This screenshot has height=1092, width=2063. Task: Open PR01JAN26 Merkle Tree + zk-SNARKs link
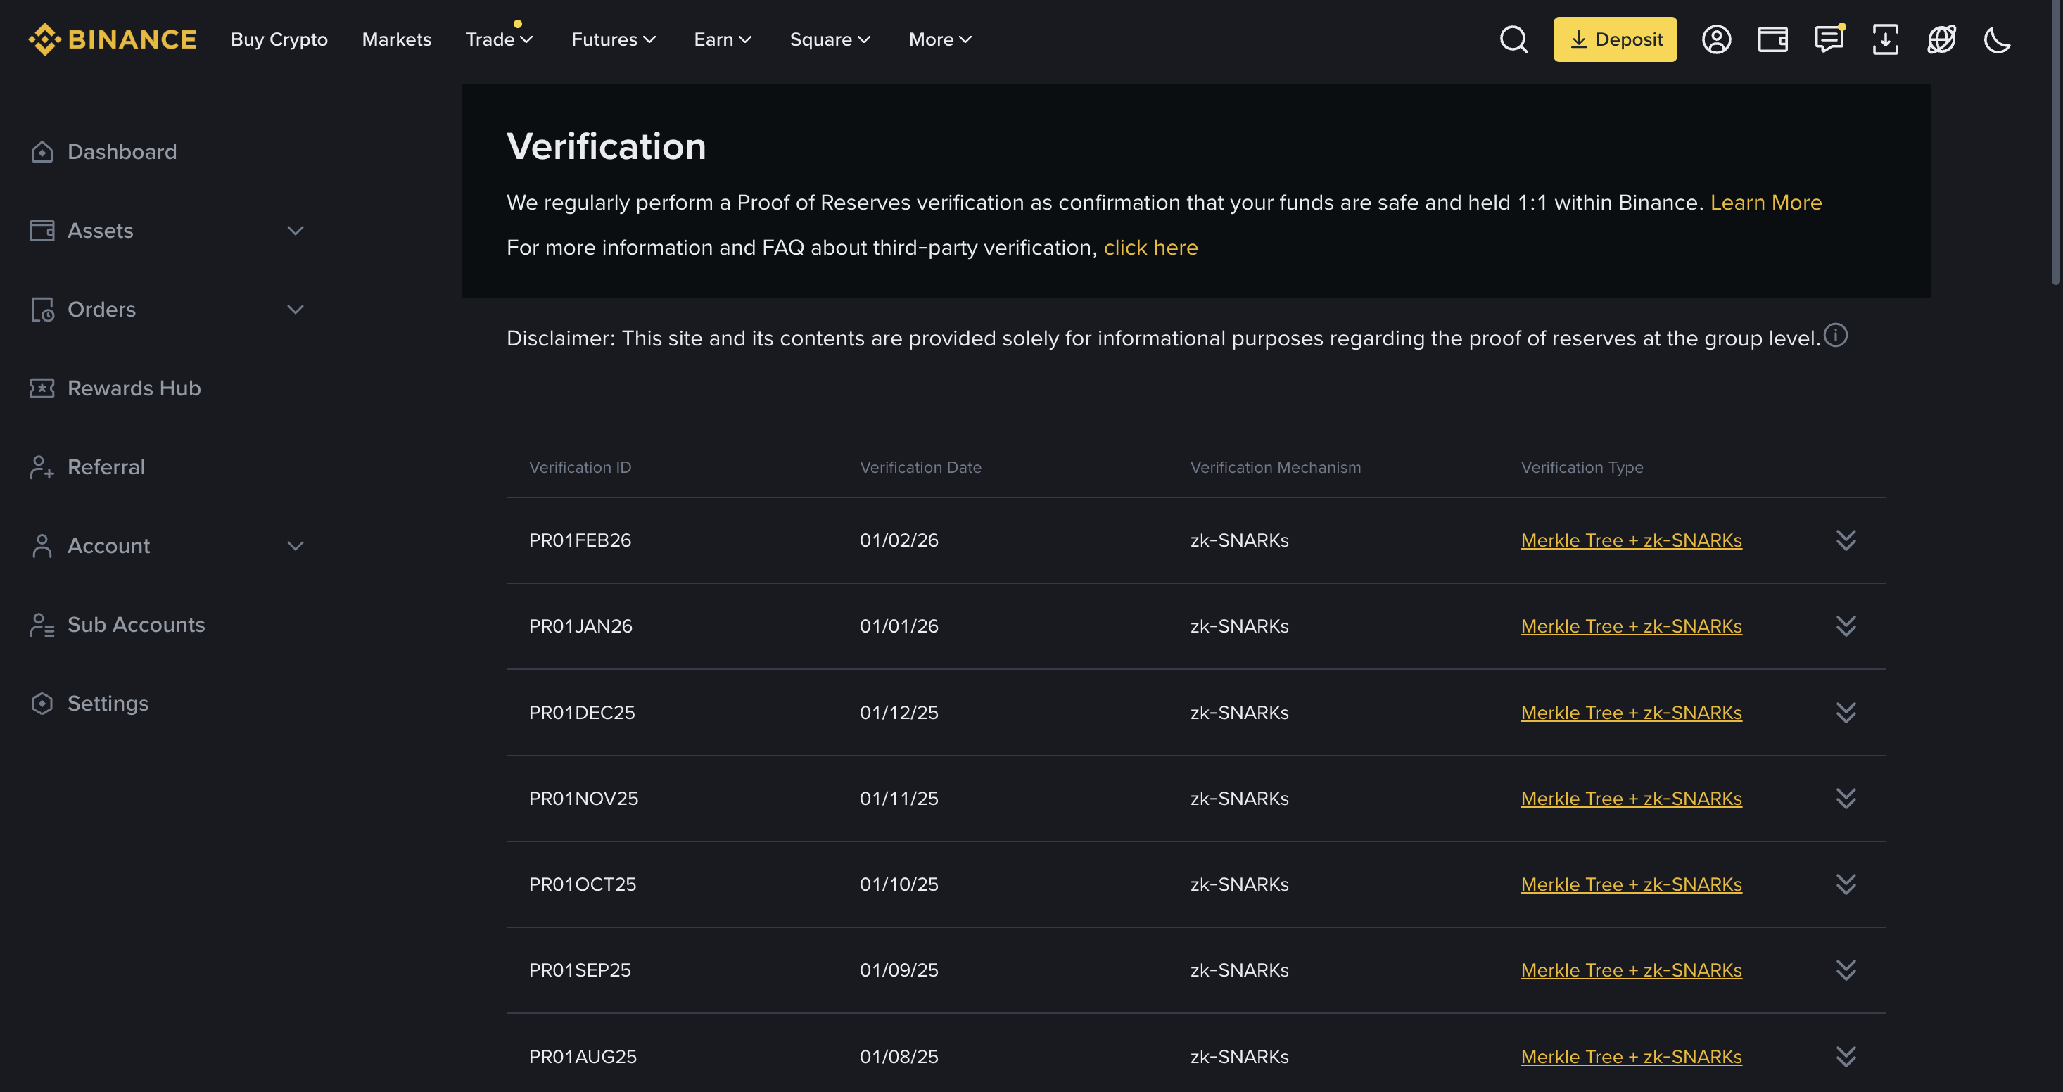tap(1630, 626)
